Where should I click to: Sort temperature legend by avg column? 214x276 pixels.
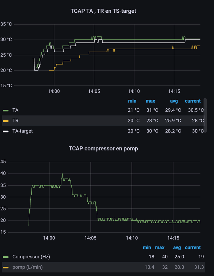tap(174, 101)
